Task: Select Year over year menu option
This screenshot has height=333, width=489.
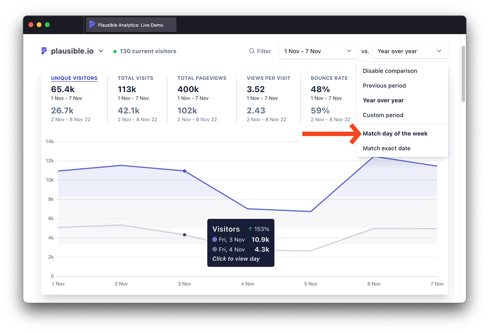Action: (x=383, y=100)
